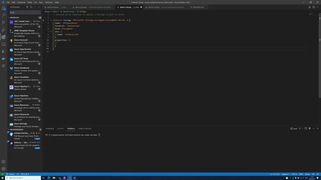Open Source Control view in activity bar
Image resolution: width=321 pixels, height=180 pixels.
4,22
